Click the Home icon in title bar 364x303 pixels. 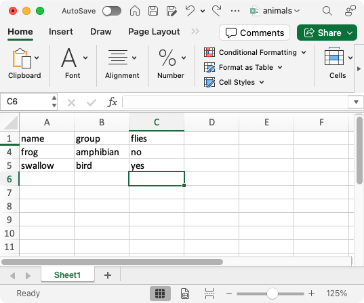click(135, 11)
